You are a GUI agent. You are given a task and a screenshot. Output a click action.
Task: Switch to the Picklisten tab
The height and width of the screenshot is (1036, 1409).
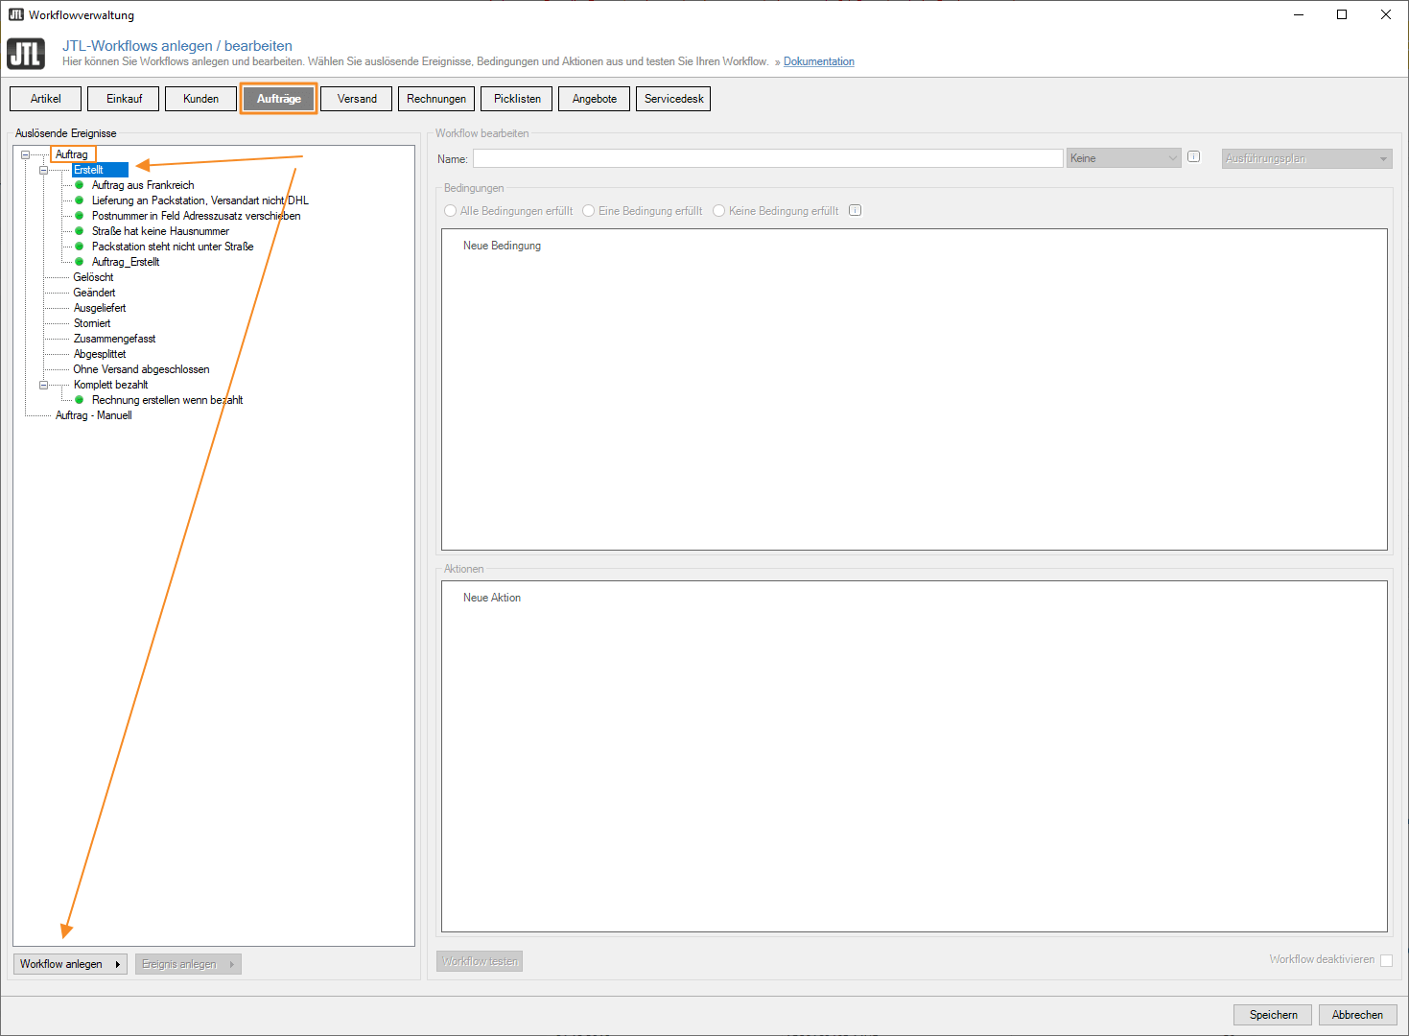point(517,99)
